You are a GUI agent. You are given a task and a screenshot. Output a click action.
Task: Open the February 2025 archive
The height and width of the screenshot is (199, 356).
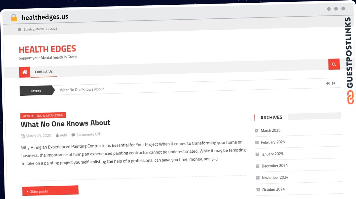click(273, 142)
